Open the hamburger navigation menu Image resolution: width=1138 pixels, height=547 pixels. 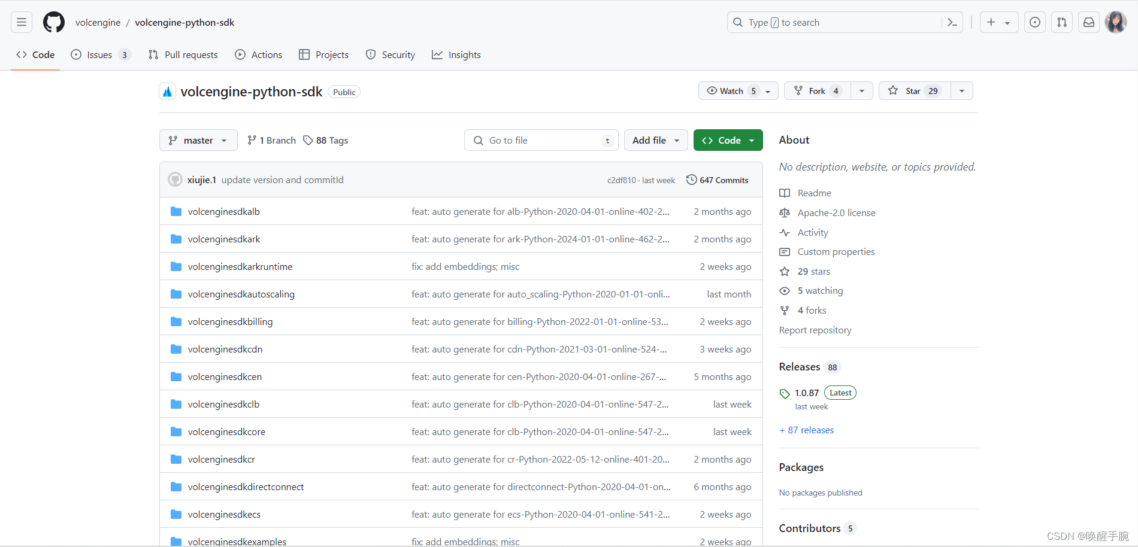[22, 23]
